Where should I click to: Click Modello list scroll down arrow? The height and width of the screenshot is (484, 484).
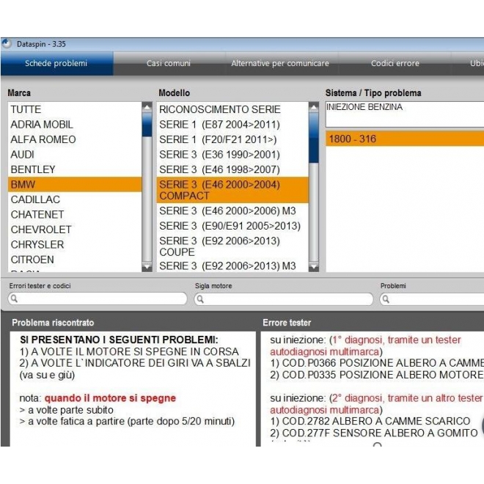pyautogui.click(x=314, y=266)
